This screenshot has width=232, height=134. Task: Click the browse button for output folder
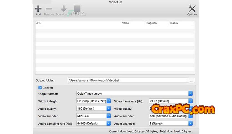192,80
